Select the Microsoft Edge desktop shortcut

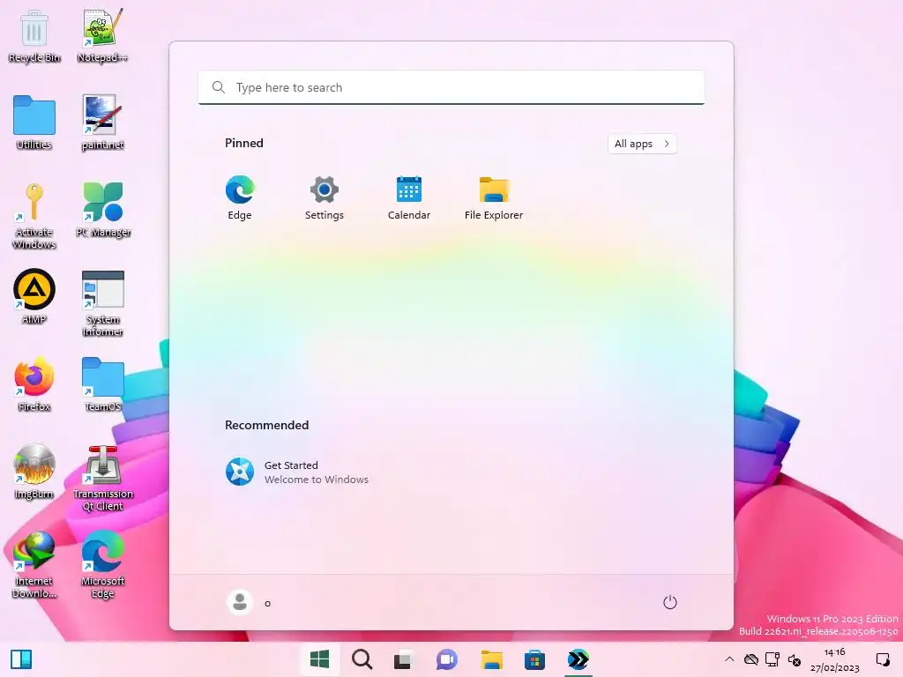click(x=102, y=565)
